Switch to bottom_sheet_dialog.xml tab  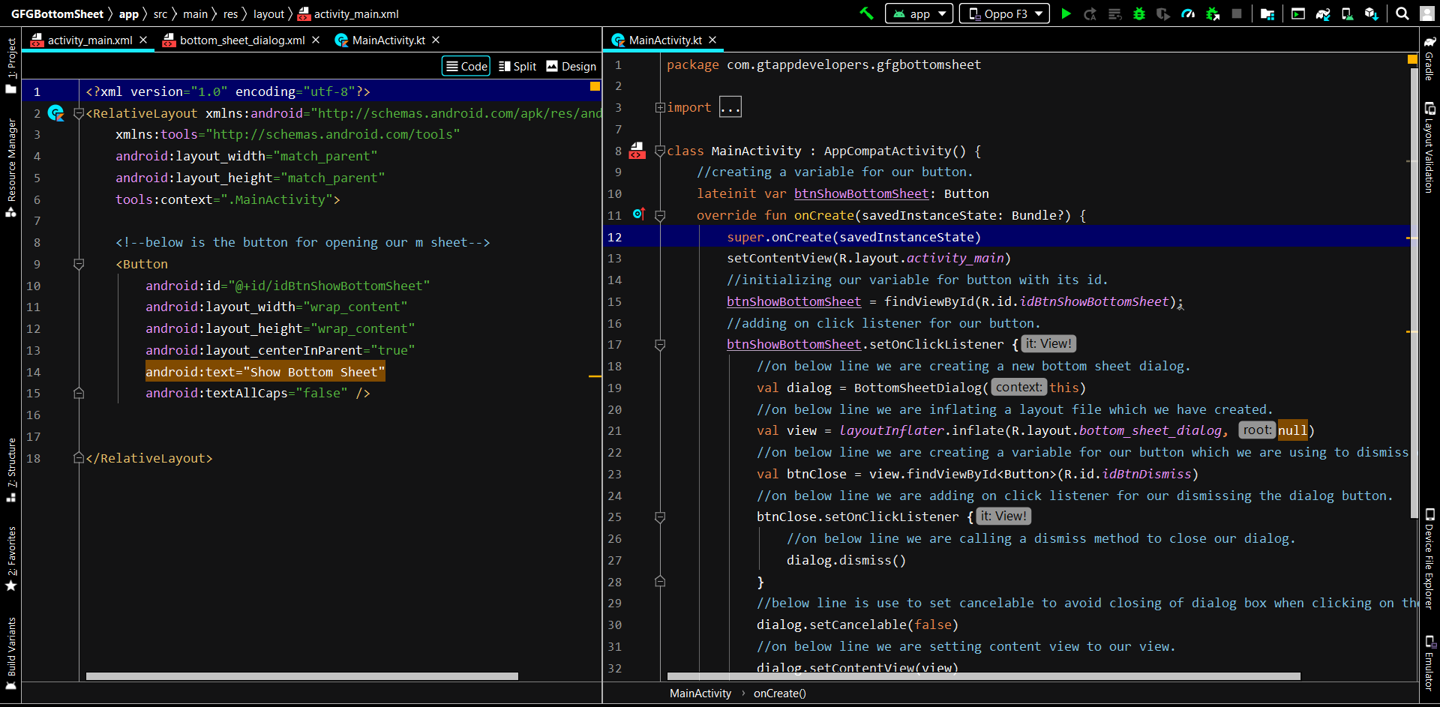[x=241, y=40]
